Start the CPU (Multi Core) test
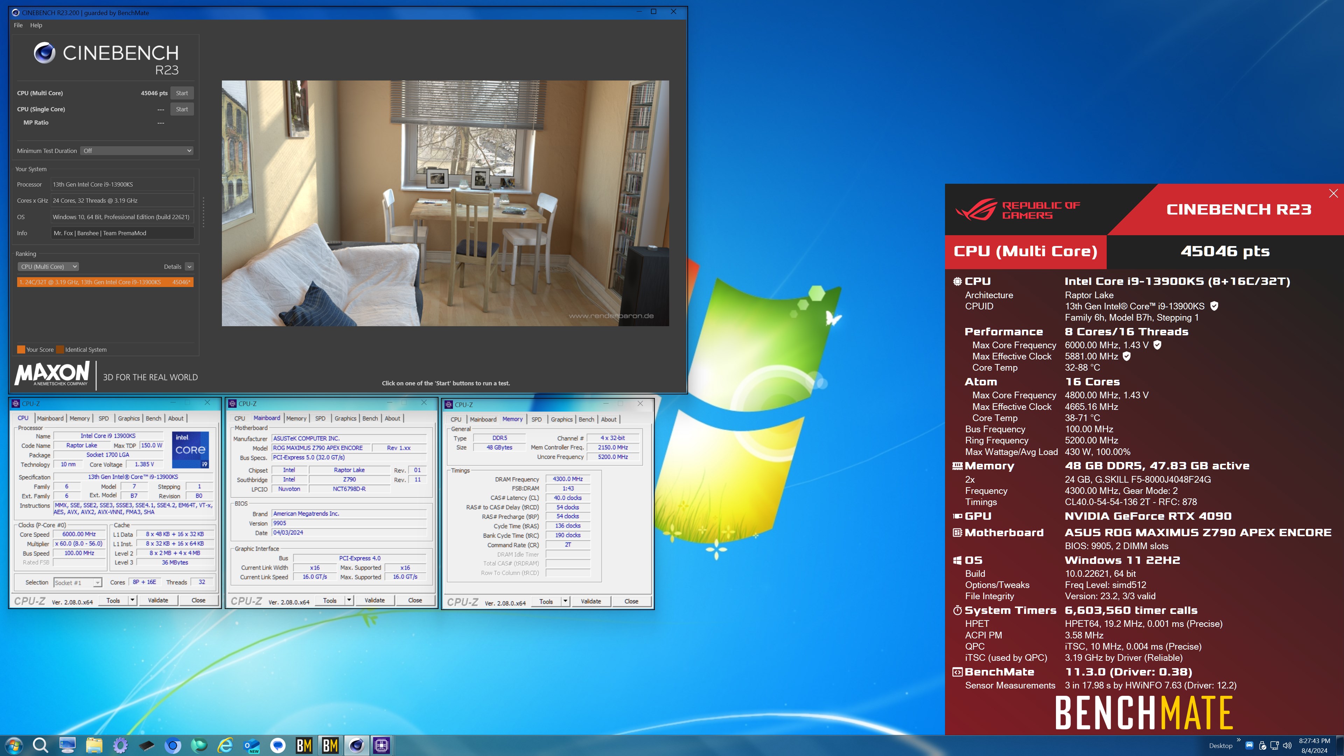Image resolution: width=1344 pixels, height=756 pixels. click(x=182, y=93)
